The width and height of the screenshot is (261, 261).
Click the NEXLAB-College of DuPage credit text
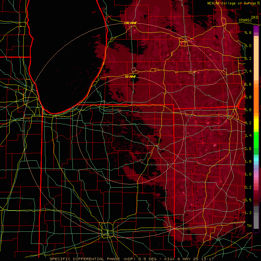click(x=232, y=3)
